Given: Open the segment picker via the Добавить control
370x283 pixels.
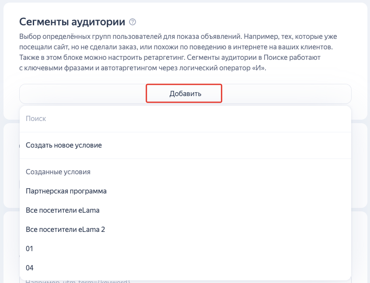Looking at the screenshot, I should [184, 93].
